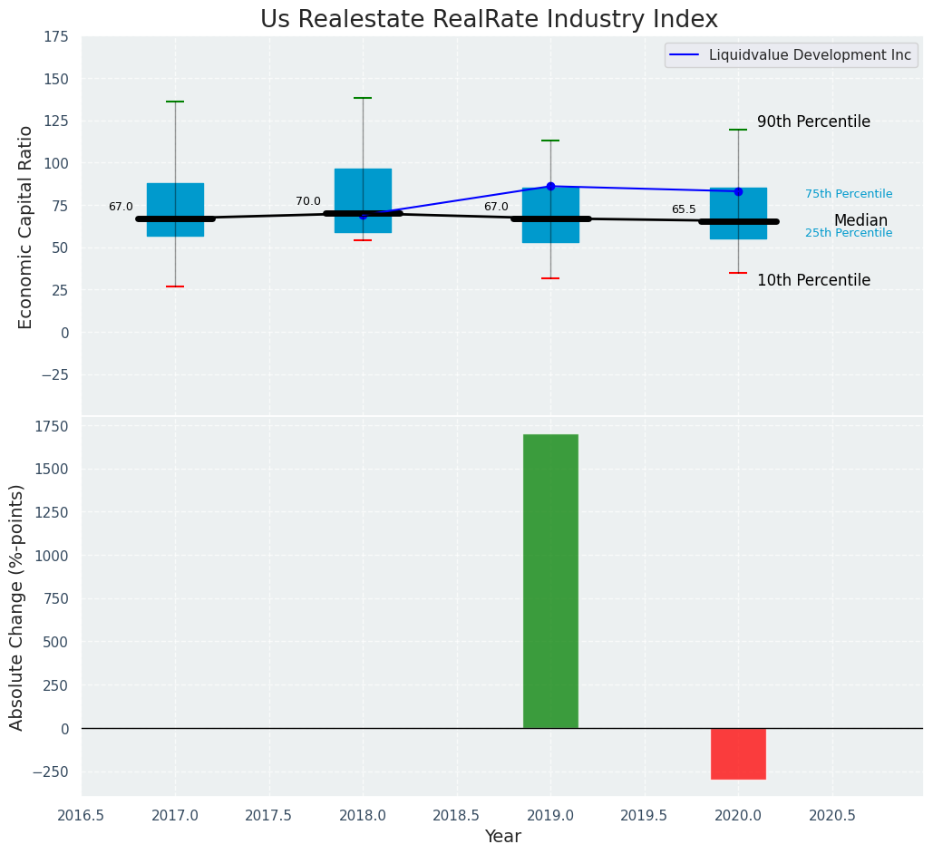Click the 2018.0 x-axis tick label
Image resolution: width=933 pixels, height=854 pixels.
coord(363,815)
